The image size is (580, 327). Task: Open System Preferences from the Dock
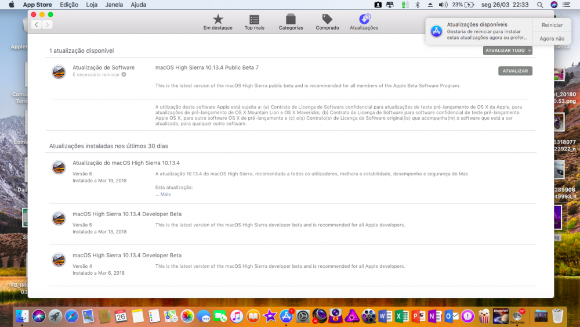(x=303, y=317)
